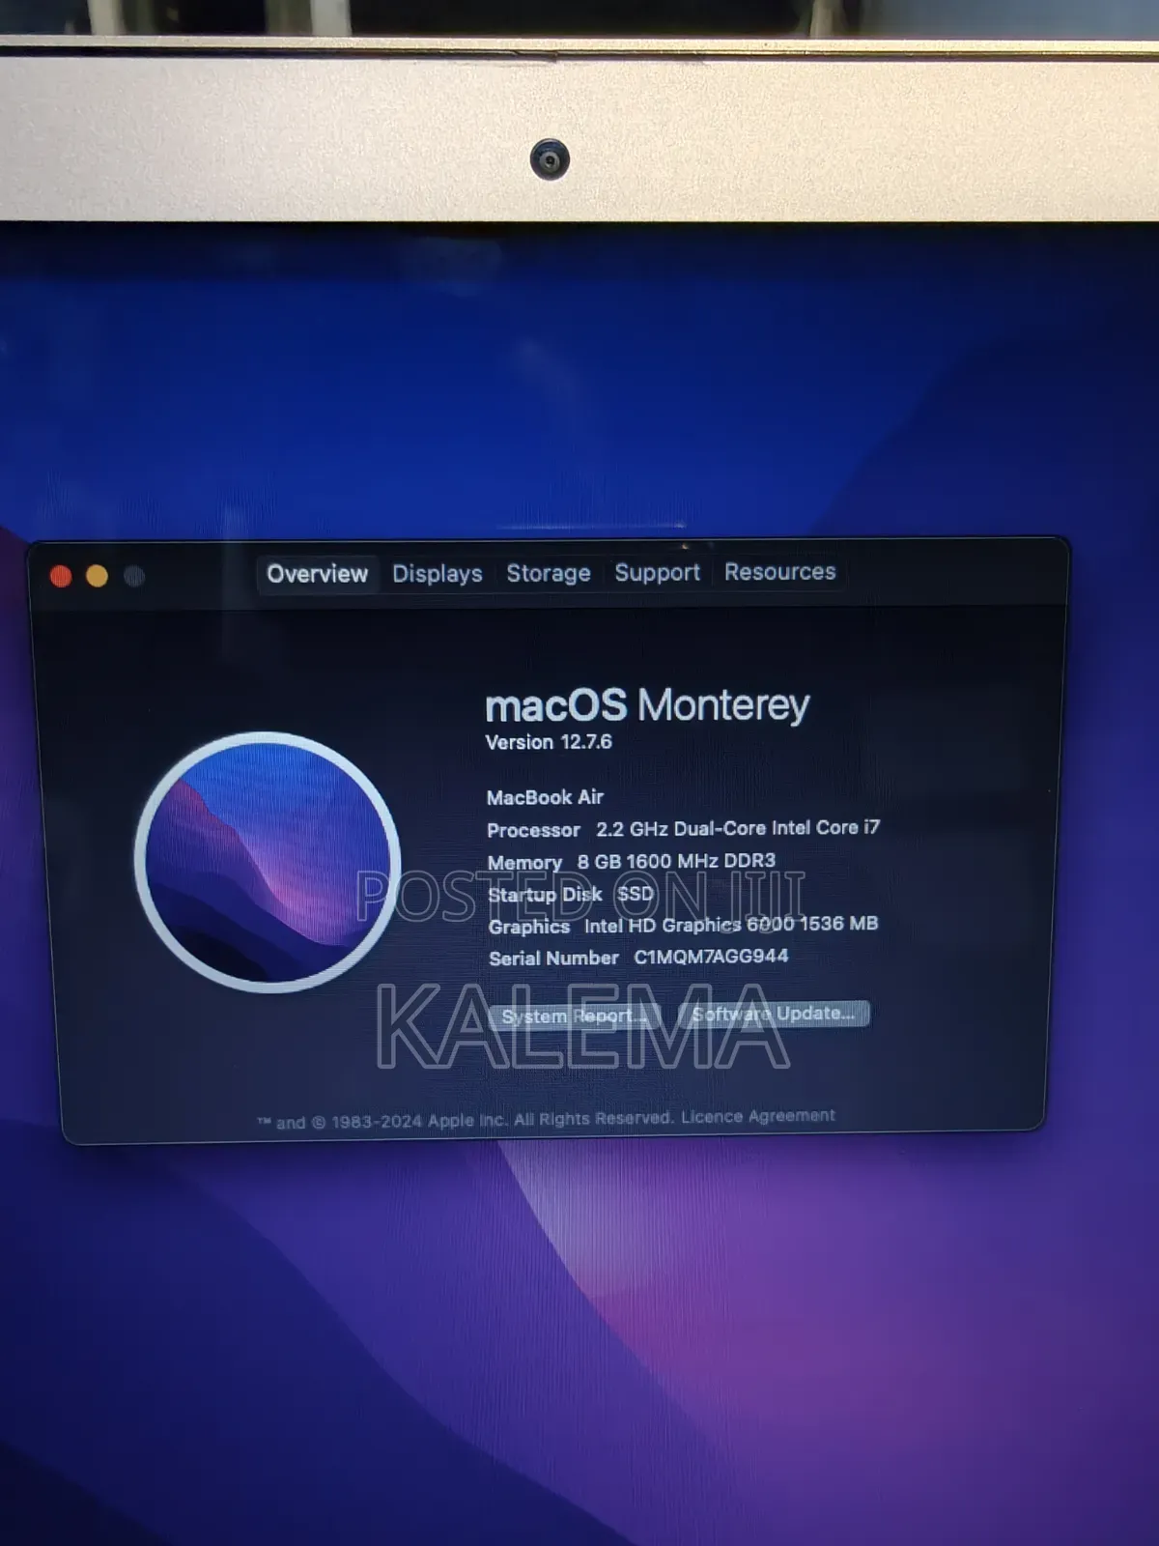The width and height of the screenshot is (1159, 1546).
Task: Open the Displays tab
Action: pyautogui.click(x=437, y=574)
